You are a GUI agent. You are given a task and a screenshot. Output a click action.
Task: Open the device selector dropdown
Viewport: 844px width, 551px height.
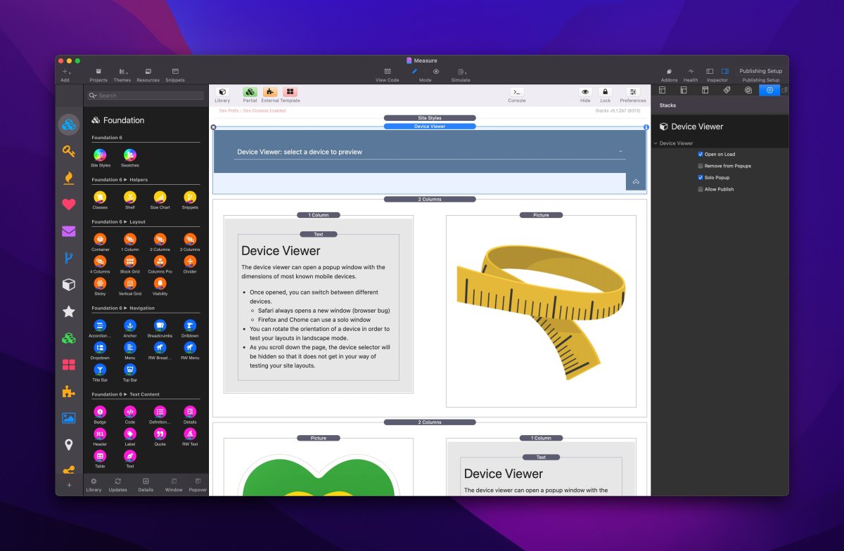430,151
